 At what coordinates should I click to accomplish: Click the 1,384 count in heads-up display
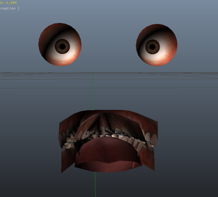[x=11, y=3]
